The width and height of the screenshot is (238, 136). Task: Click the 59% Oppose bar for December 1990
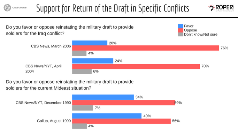click(x=124, y=103)
